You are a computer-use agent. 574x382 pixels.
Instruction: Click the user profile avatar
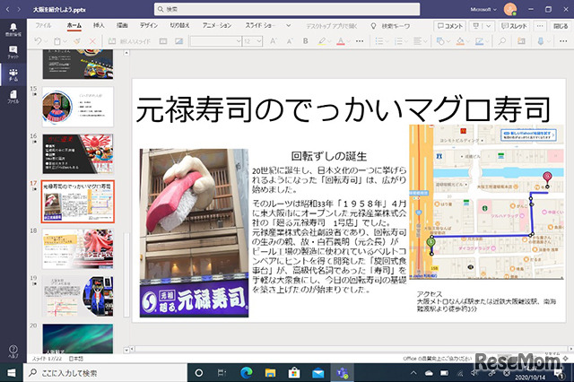tap(510, 10)
